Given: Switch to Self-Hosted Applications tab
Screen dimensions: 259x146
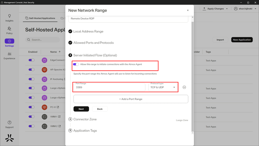Looking at the screenshot, I should [40, 18].
